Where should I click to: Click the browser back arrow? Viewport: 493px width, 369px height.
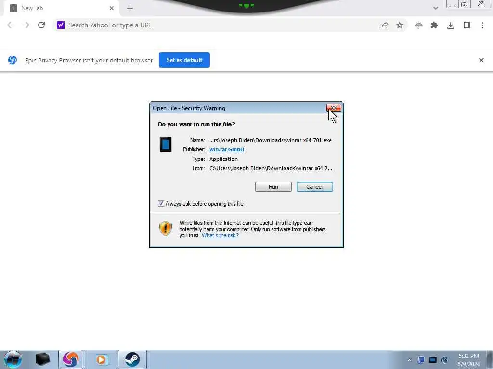(x=11, y=25)
